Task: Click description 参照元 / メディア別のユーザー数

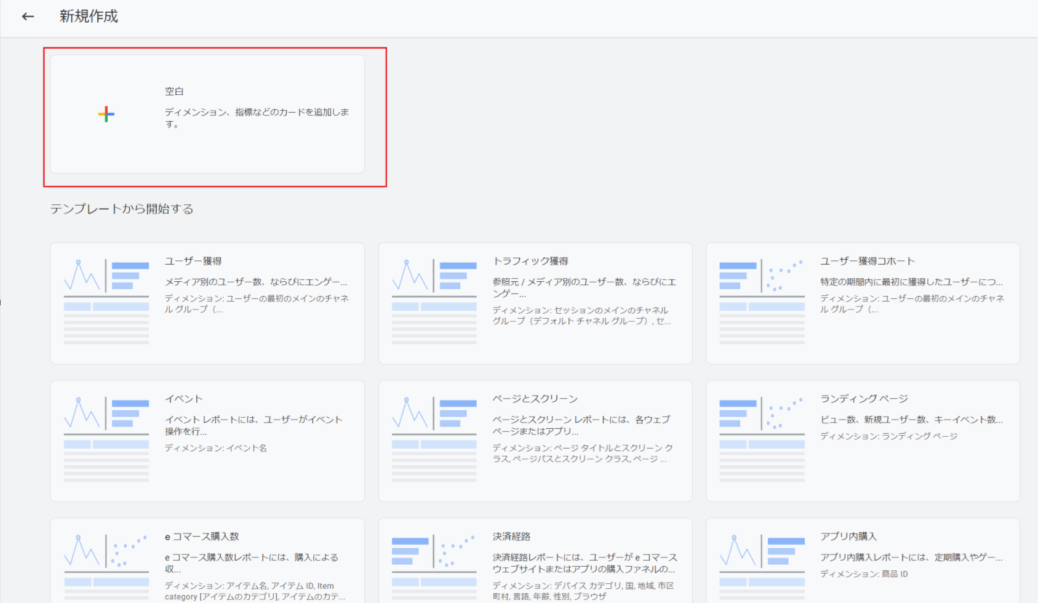Action: click(x=585, y=287)
